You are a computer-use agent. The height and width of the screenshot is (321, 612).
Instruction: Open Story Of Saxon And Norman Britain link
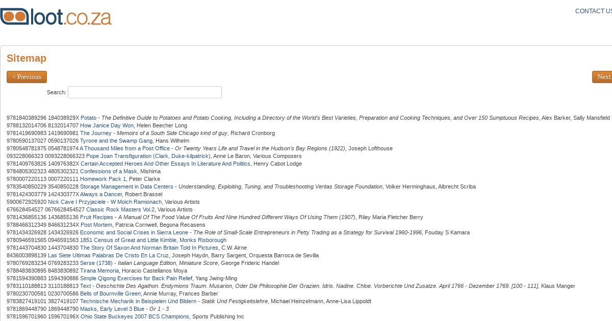pyautogui.click(x=149, y=248)
